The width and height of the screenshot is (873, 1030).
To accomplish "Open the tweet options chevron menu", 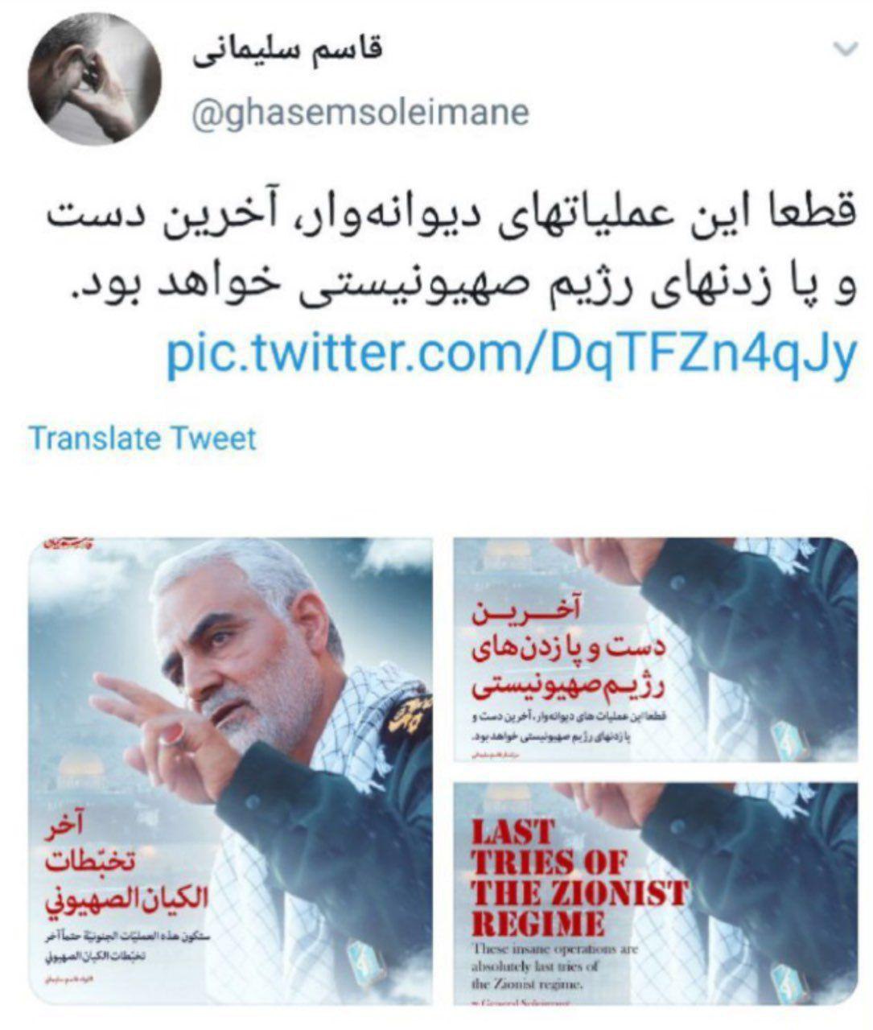I will pos(845,50).
